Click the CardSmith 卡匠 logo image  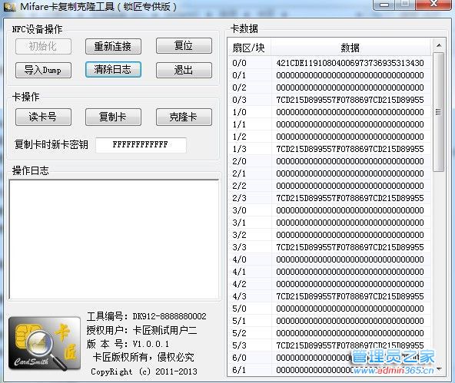tap(45, 344)
